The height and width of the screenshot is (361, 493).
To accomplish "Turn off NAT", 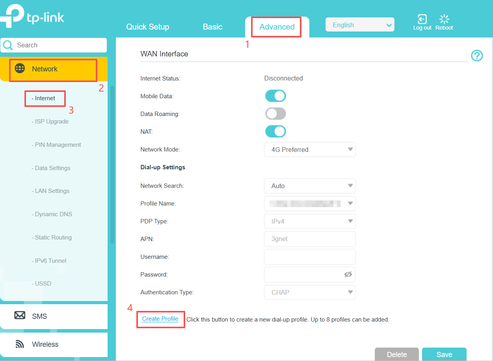I will click(x=275, y=131).
